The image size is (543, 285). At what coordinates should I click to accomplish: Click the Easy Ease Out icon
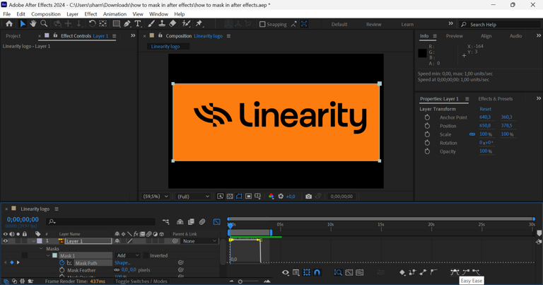476,272
